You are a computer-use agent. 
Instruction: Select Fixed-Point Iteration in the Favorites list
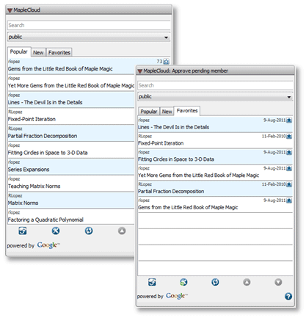tap(215, 140)
